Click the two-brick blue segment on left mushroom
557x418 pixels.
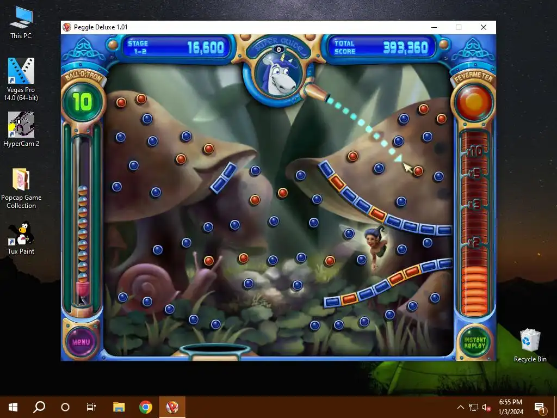[224, 178]
